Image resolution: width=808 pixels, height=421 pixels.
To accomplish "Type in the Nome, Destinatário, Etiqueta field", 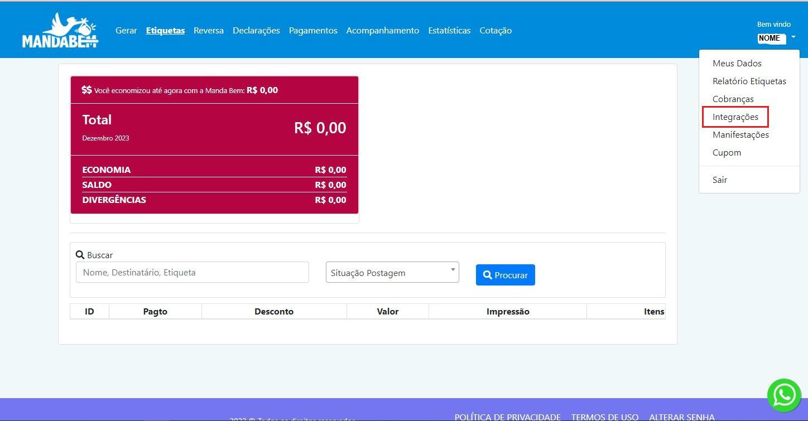I will (x=192, y=273).
